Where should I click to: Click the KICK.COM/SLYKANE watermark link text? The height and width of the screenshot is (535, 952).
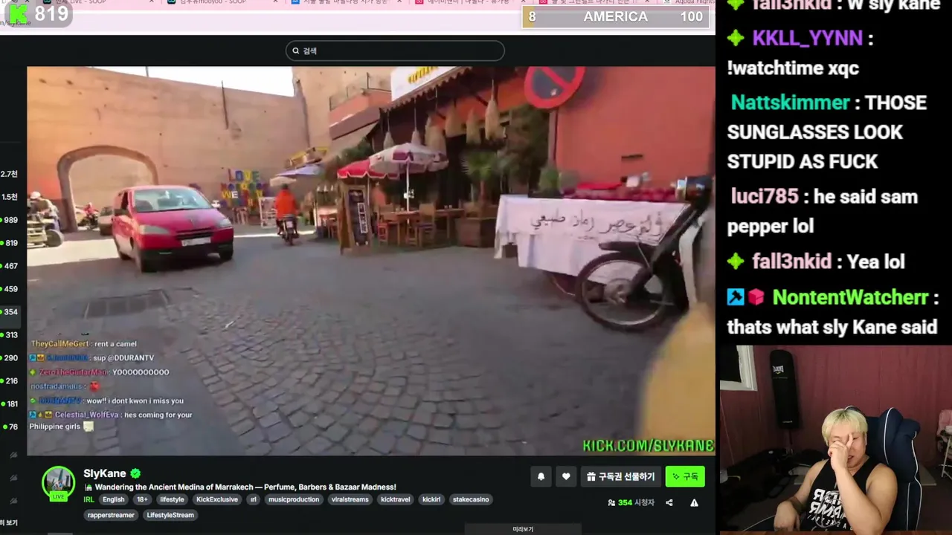point(648,446)
